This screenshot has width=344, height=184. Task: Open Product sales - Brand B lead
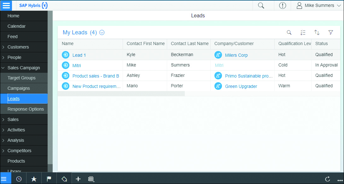pyautogui.click(x=96, y=76)
